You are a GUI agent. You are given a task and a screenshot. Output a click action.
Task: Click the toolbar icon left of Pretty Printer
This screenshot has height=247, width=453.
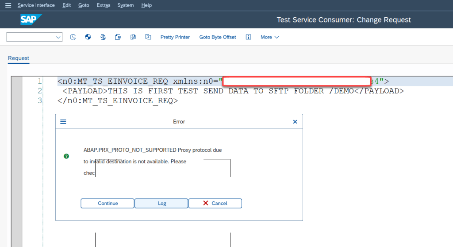(x=148, y=37)
